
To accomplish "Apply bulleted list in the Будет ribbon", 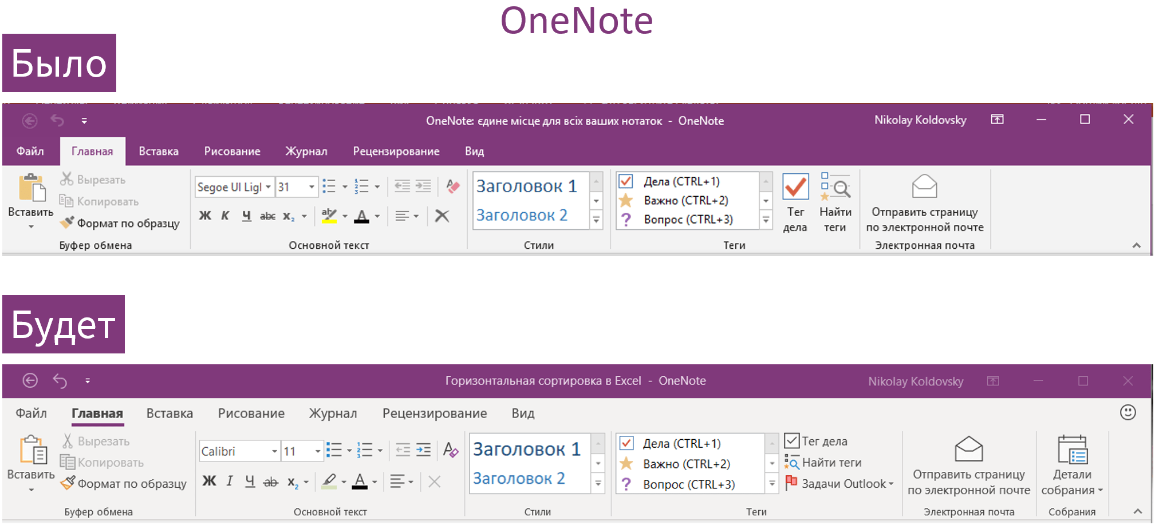I will 334,451.
